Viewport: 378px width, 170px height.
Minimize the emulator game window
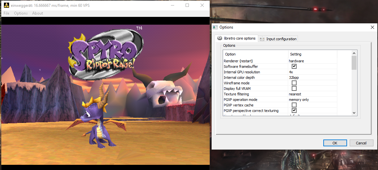[x=172, y=5]
